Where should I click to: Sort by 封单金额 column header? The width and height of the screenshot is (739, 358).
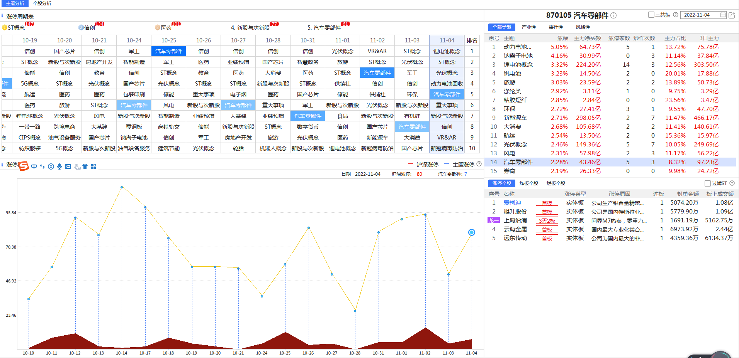point(688,194)
